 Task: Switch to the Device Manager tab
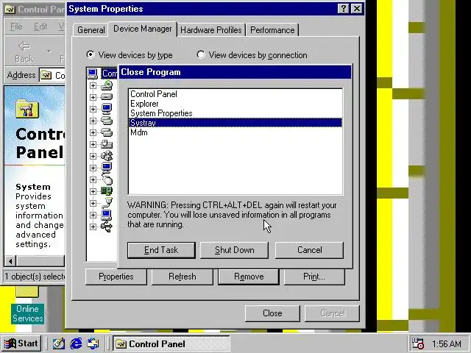click(143, 29)
